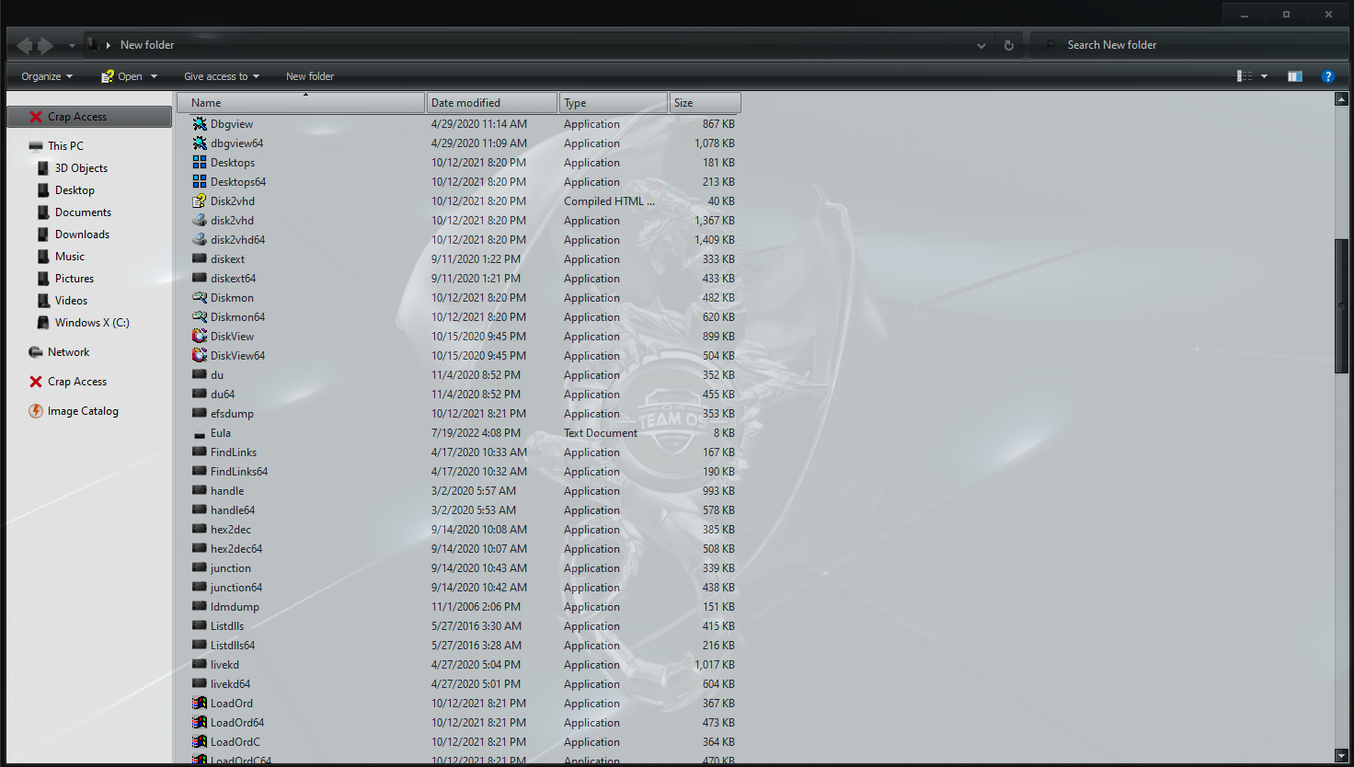Click the vertical scrollbar thumb

click(x=1341, y=306)
